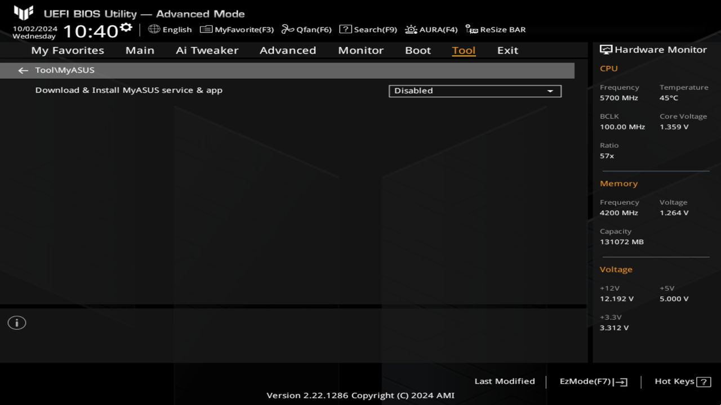Image resolution: width=721 pixels, height=405 pixels.
Task: Click the EzMode(F7) switch arrow icon
Action: [620, 382]
